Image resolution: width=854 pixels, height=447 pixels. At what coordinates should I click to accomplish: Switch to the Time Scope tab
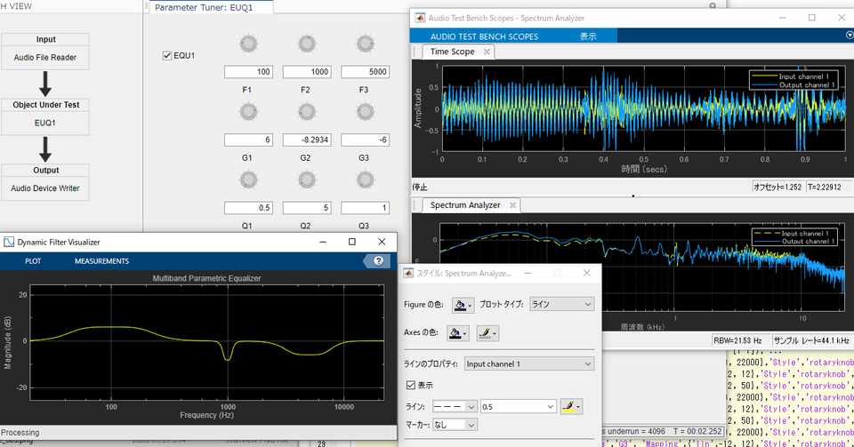(x=452, y=52)
